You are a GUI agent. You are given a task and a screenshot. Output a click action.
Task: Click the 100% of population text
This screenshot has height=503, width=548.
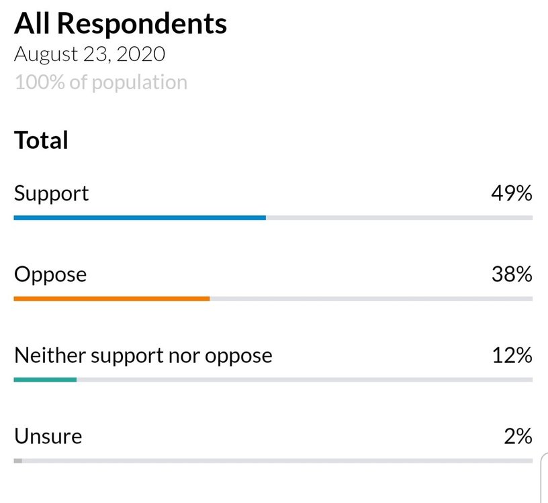pyautogui.click(x=101, y=82)
